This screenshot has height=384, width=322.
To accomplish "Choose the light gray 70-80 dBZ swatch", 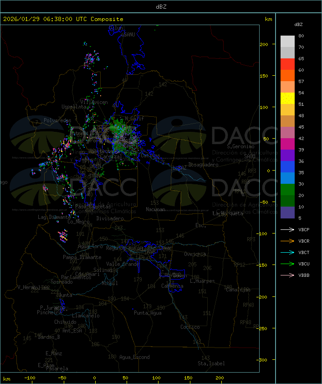I will (287, 42).
